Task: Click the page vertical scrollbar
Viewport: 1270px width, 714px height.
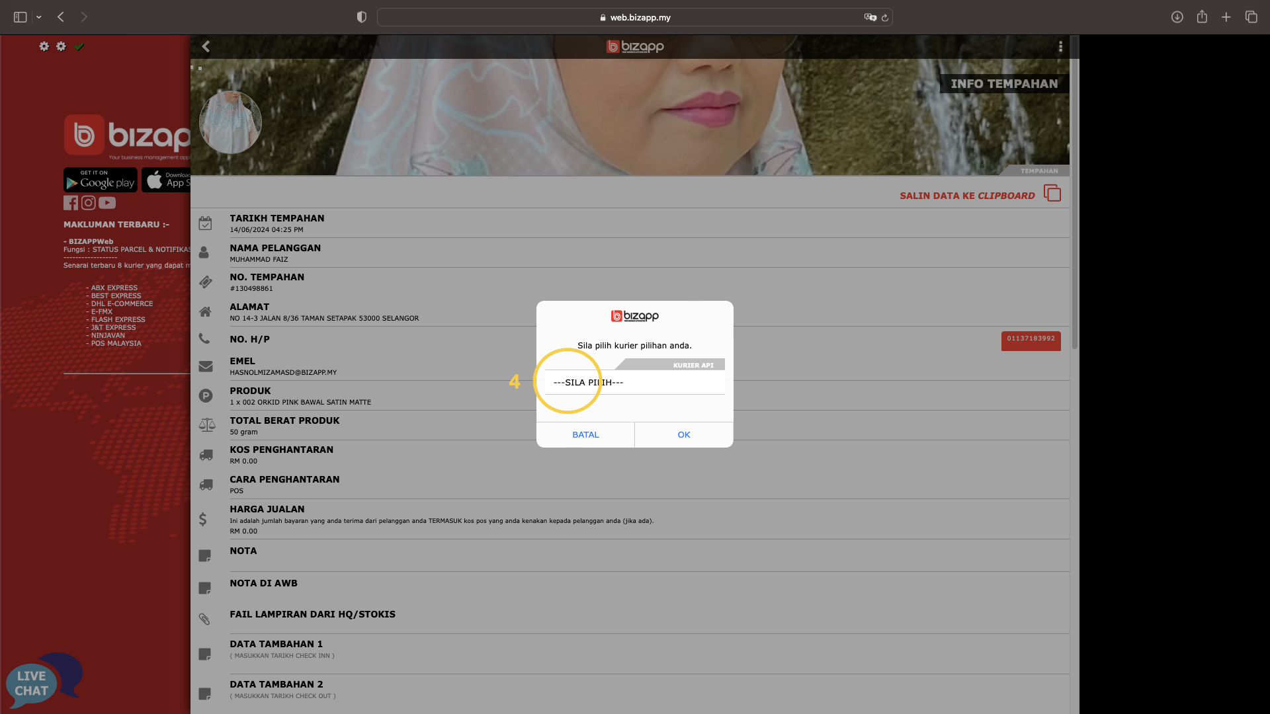Action: (x=1075, y=192)
